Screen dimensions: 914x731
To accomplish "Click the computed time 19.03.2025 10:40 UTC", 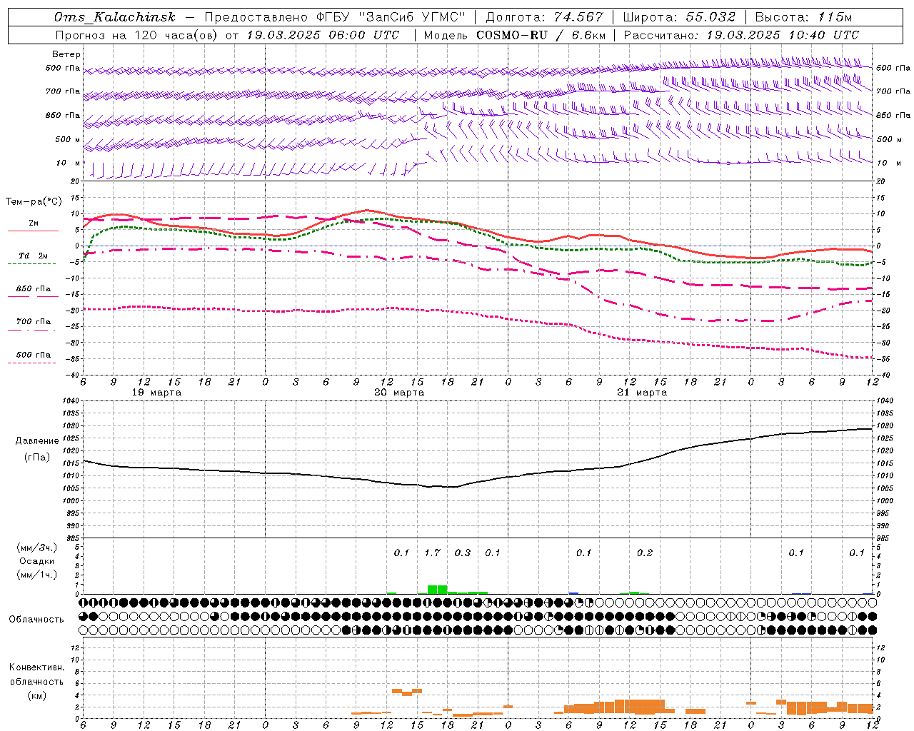I will [783, 35].
